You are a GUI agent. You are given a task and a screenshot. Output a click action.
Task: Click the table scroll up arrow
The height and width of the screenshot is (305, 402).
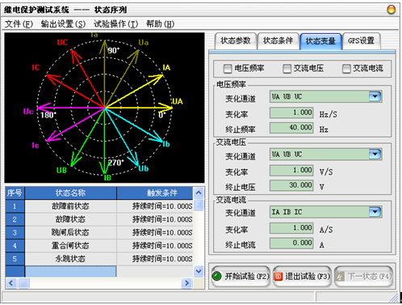[x=199, y=193]
